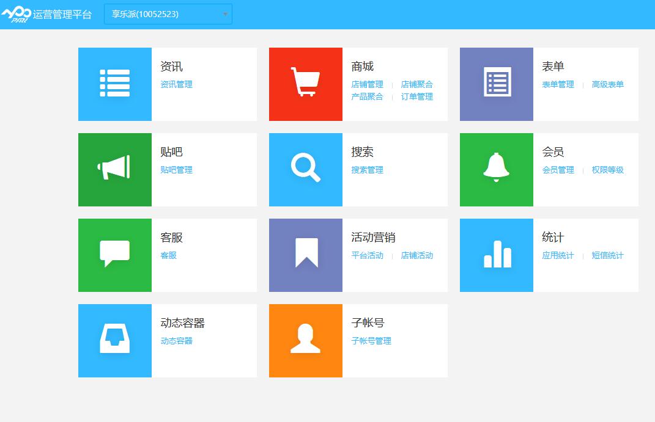Image resolution: width=655 pixels, height=422 pixels.
Task: Click the 客服 chat bubble icon
Action: [114, 255]
